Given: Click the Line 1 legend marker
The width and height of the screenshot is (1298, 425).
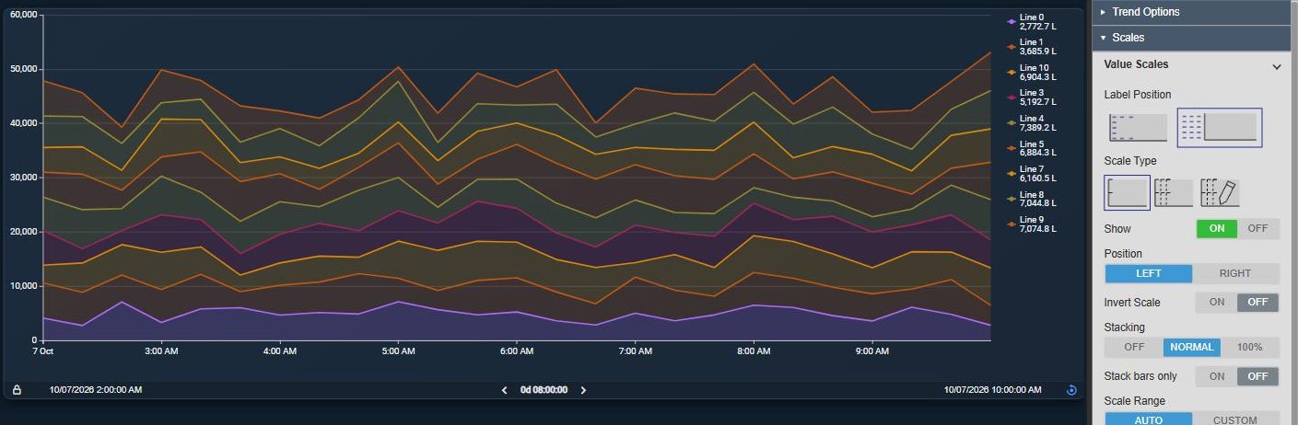Looking at the screenshot, I should 1012,46.
